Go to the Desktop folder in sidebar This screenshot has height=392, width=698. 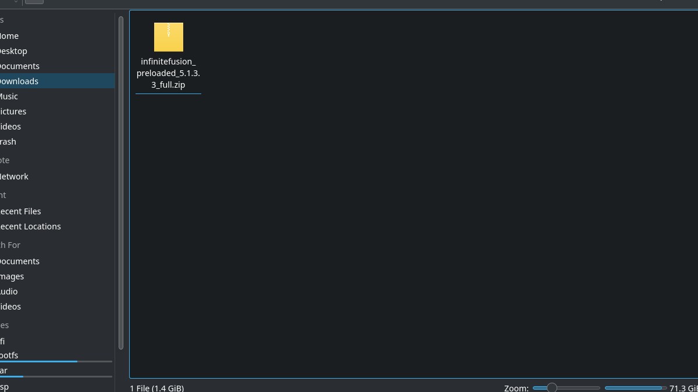[13, 51]
